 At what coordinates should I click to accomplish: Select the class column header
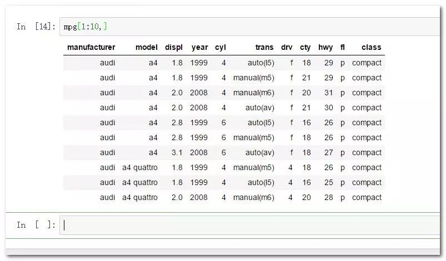click(x=371, y=47)
